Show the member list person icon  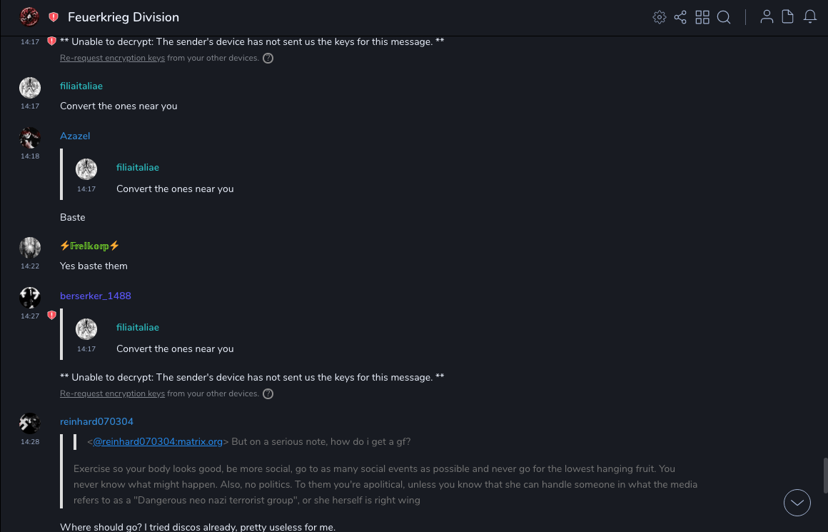click(767, 17)
